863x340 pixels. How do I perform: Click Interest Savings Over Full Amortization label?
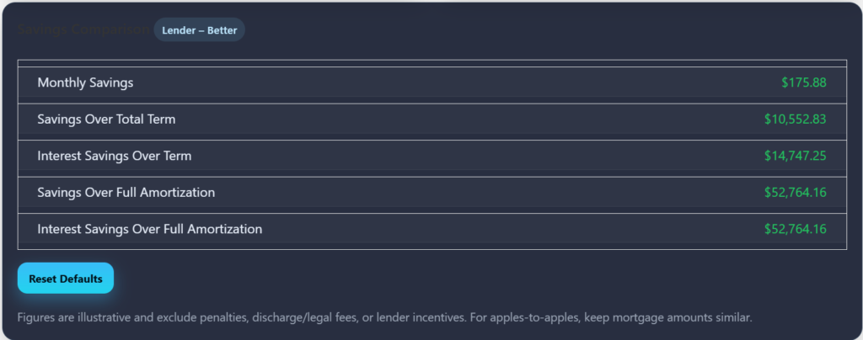click(149, 229)
